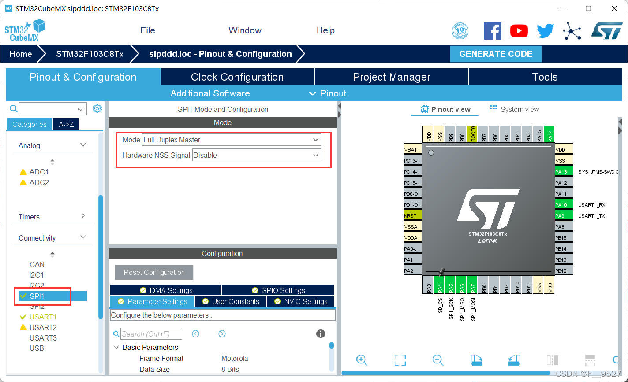Switch to the Project Manager tab
The height and width of the screenshot is (382, 628).
point(392,77)
